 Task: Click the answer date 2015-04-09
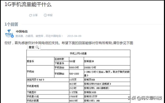click(74, 36)
